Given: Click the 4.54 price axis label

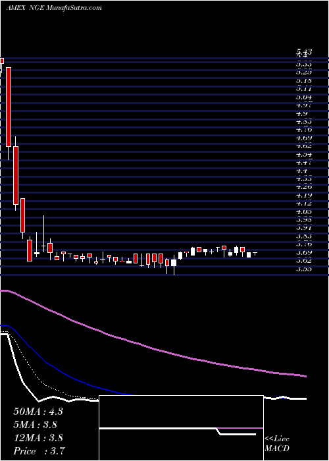Looking at the screenshot, I should click(x=304, y=154).
